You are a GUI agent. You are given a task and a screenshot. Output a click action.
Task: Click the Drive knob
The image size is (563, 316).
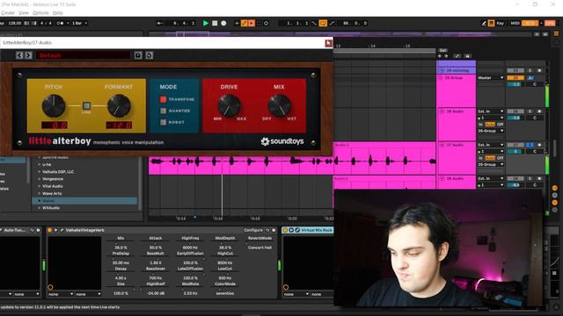pos(229,105)
